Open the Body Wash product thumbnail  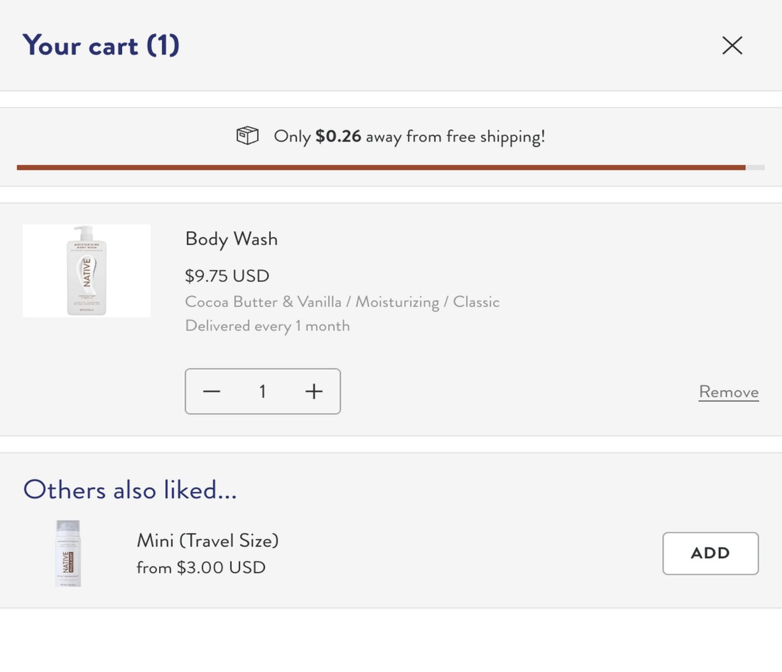86,270
